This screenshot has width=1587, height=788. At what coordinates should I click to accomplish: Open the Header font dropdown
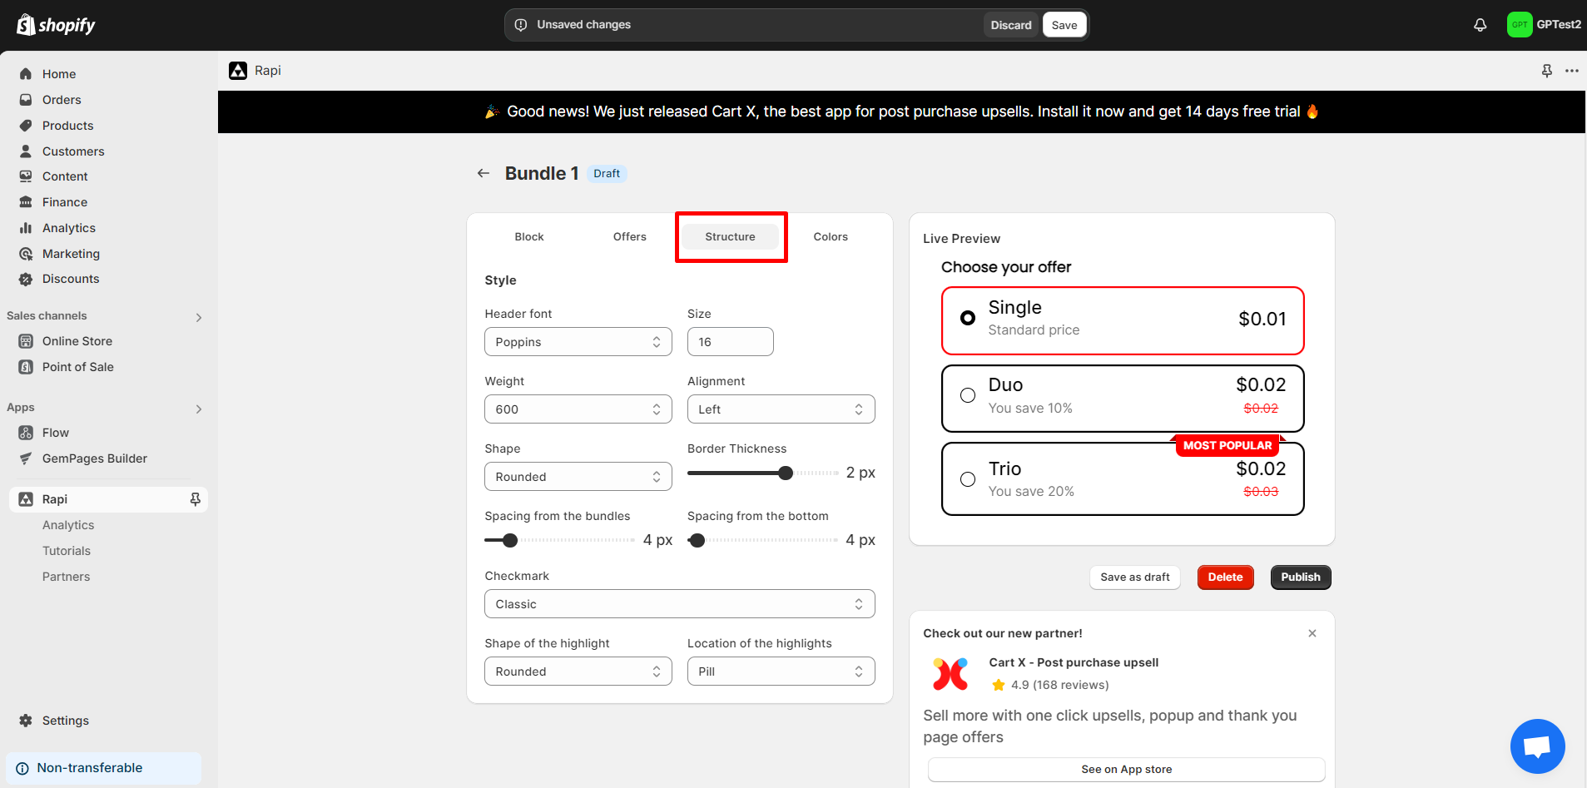click(578, 342)
